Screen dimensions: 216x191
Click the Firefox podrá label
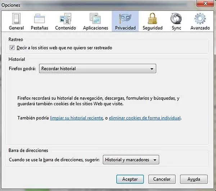(x=22, y=68)
